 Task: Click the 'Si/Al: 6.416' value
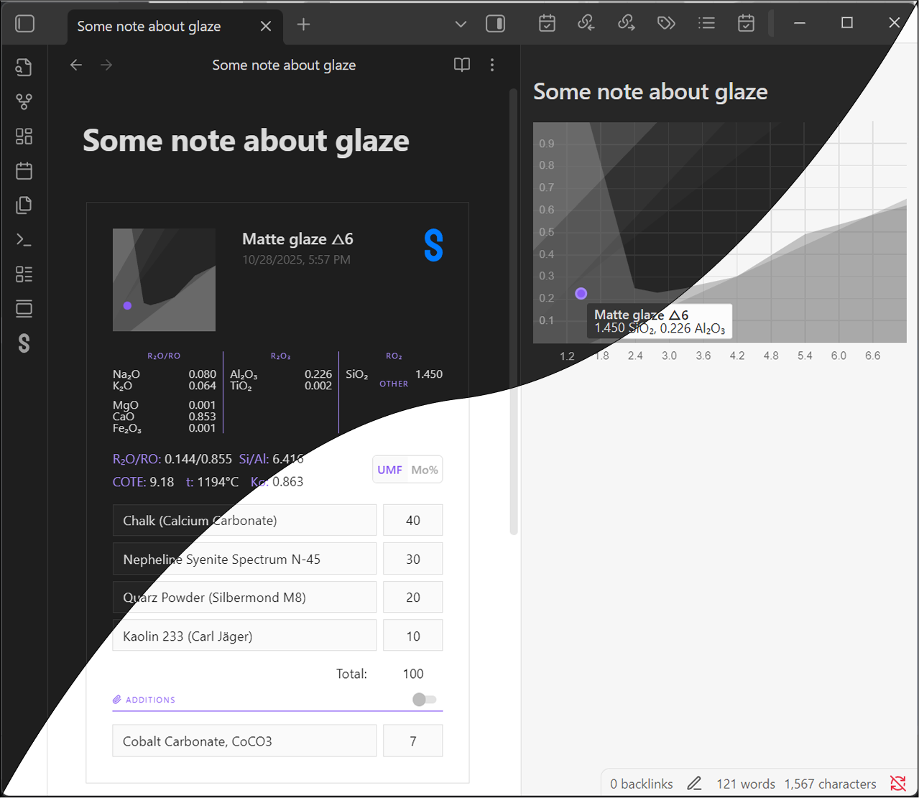point(272,459)
